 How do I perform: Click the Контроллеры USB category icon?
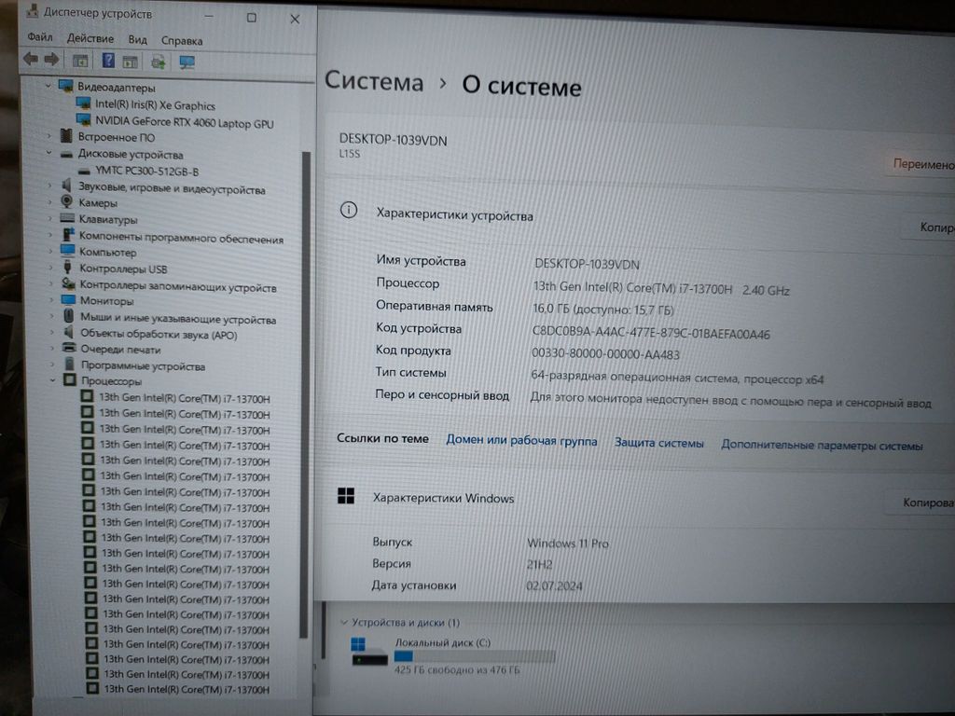[x=68, y=268]
